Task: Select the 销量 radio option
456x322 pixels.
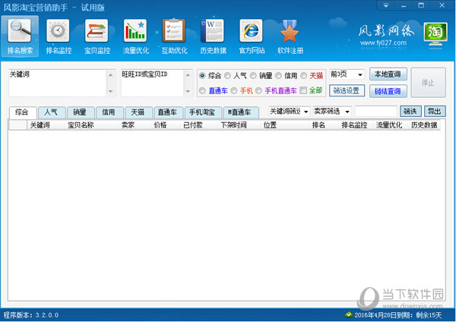Action: (x=253, y=75)
